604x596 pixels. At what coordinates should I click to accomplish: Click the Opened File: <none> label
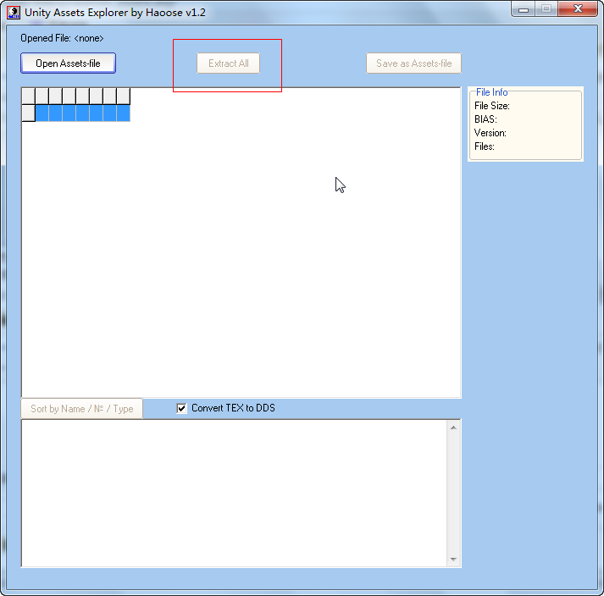pyautogui.click(x=62, y=38)
